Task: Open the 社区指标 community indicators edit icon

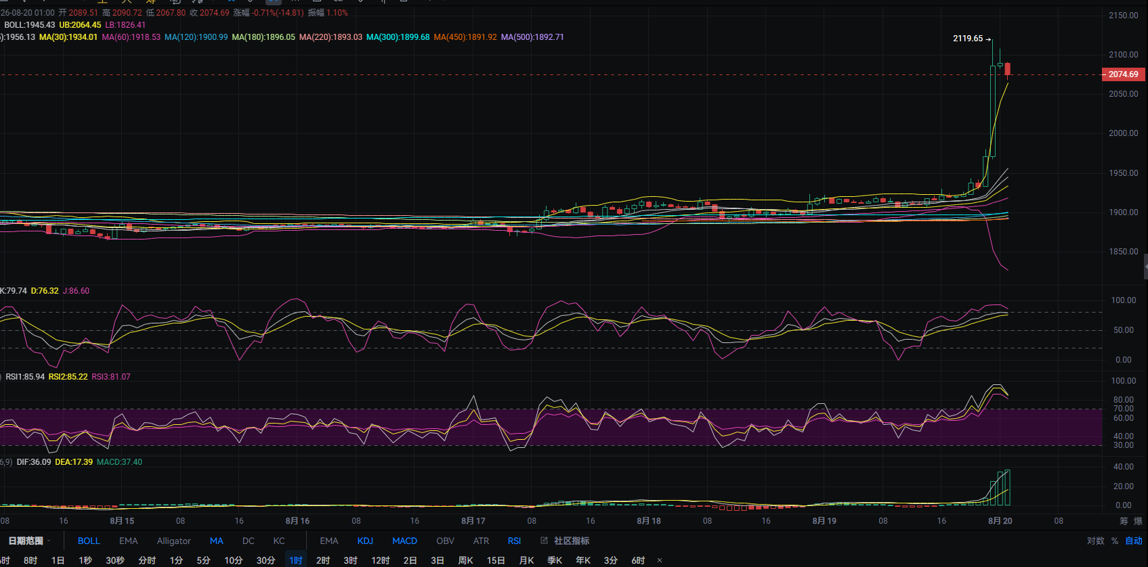Action: point(544,541)
